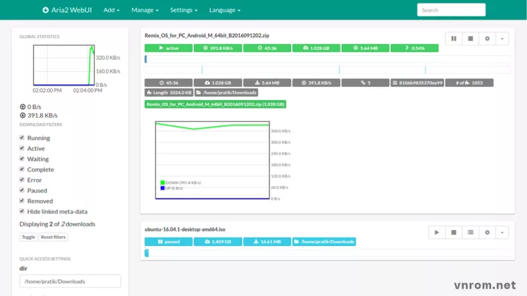
Task: Click the Toggle filters button
Action: [28, 237]
